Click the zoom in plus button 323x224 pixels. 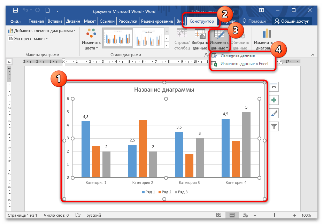pyautogui.click(x=295, y=215)
